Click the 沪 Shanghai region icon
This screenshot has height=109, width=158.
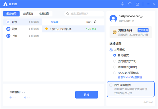[x=8, y=36]
